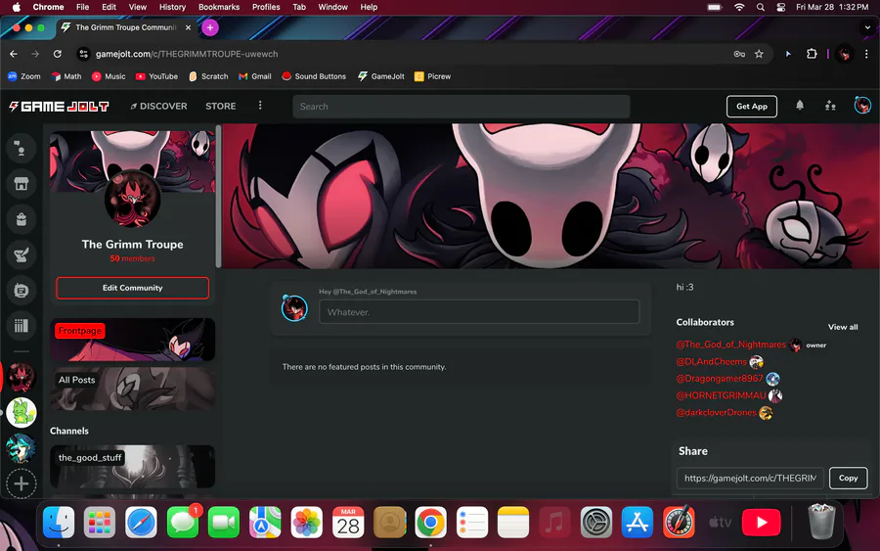The height and width of the screenshot is (551, 880).
Task: Click the community avatar image
Action: tap(132, 200)
